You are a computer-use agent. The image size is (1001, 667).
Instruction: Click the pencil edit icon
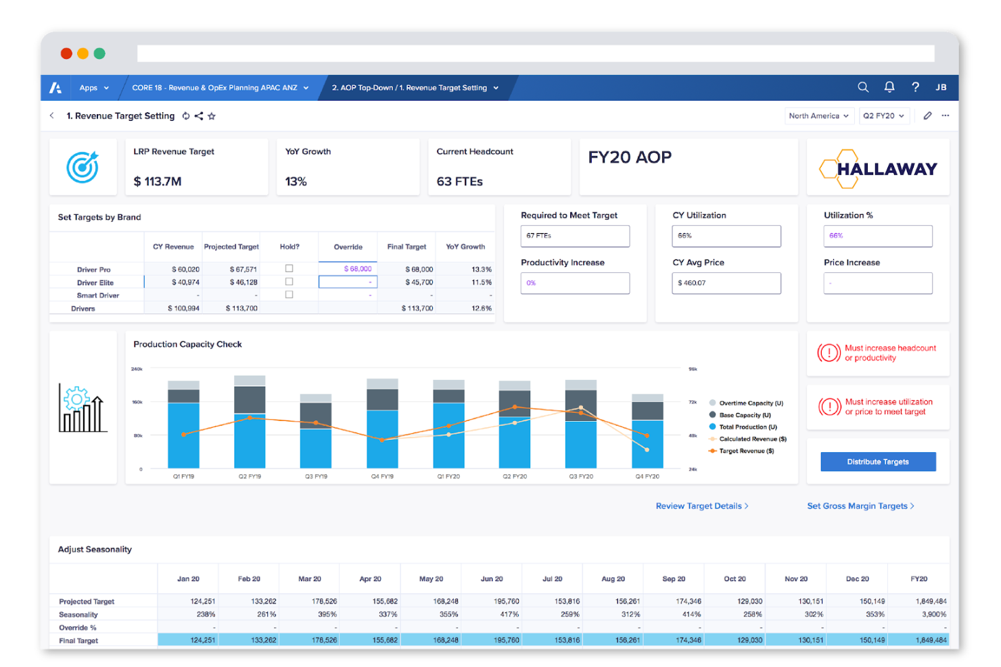[927, 116]
